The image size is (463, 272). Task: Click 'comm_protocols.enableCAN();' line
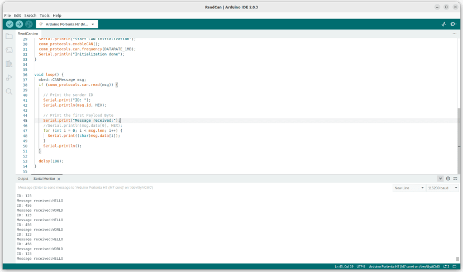(69, 44)
